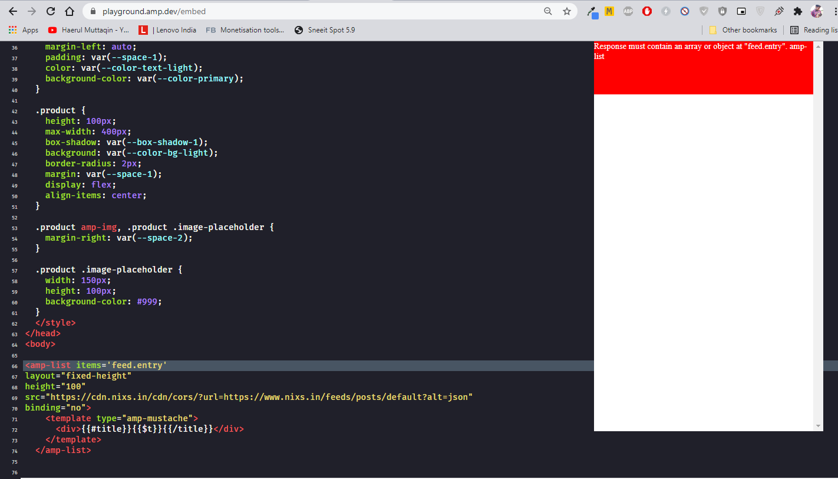Open the Monetisation tools bookmark

[x=245, y=30]
